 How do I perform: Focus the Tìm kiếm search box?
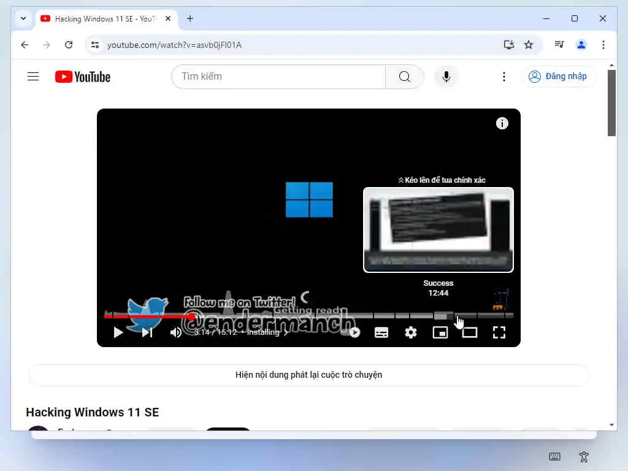(x=279, y=77)
